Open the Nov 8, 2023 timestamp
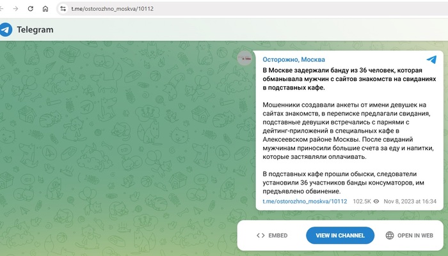Viewport: 448px width, 256px height. point(410,201)
